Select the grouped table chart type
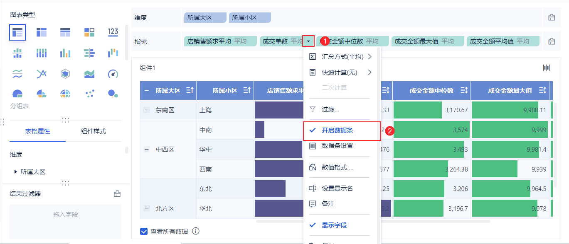Viewport: 569px width, 244px height. 17,32
